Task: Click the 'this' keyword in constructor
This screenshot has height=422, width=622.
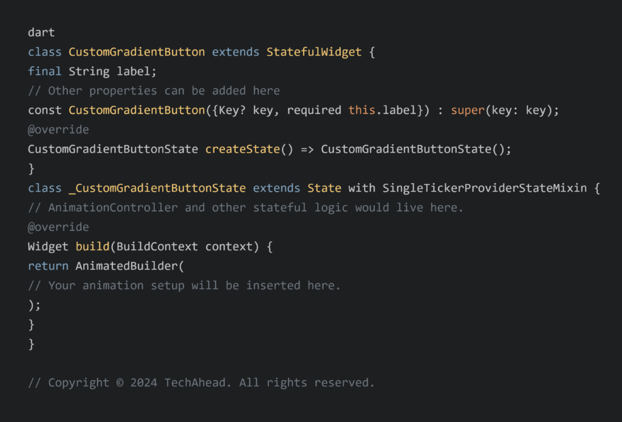Action: point(361,110)
